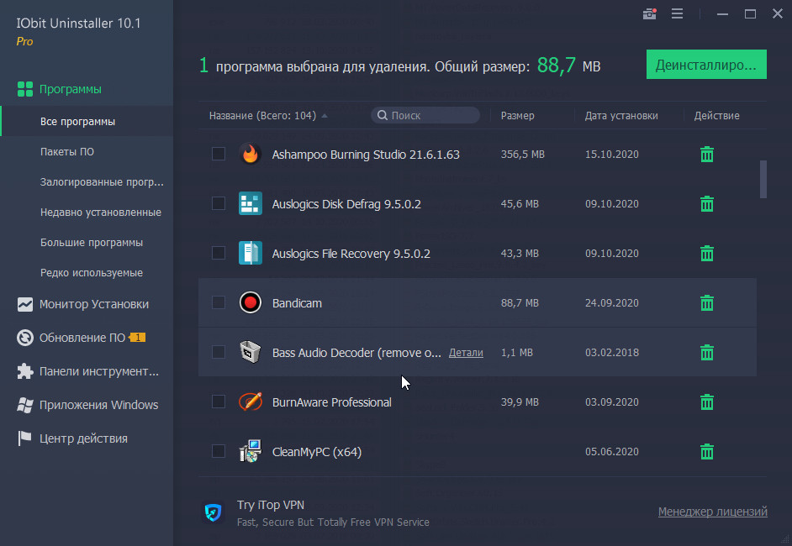Click the Bass Audio Decoder bin icon
The image size is (792, 546).
pyautogui.click(x=250, y=352)
